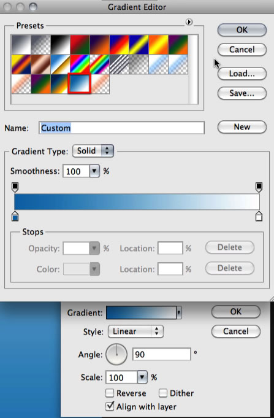This screenshot has width=274, height=418.
Task: Pick the dark blue to yellow-orange preset
Action: click(61, 84)
